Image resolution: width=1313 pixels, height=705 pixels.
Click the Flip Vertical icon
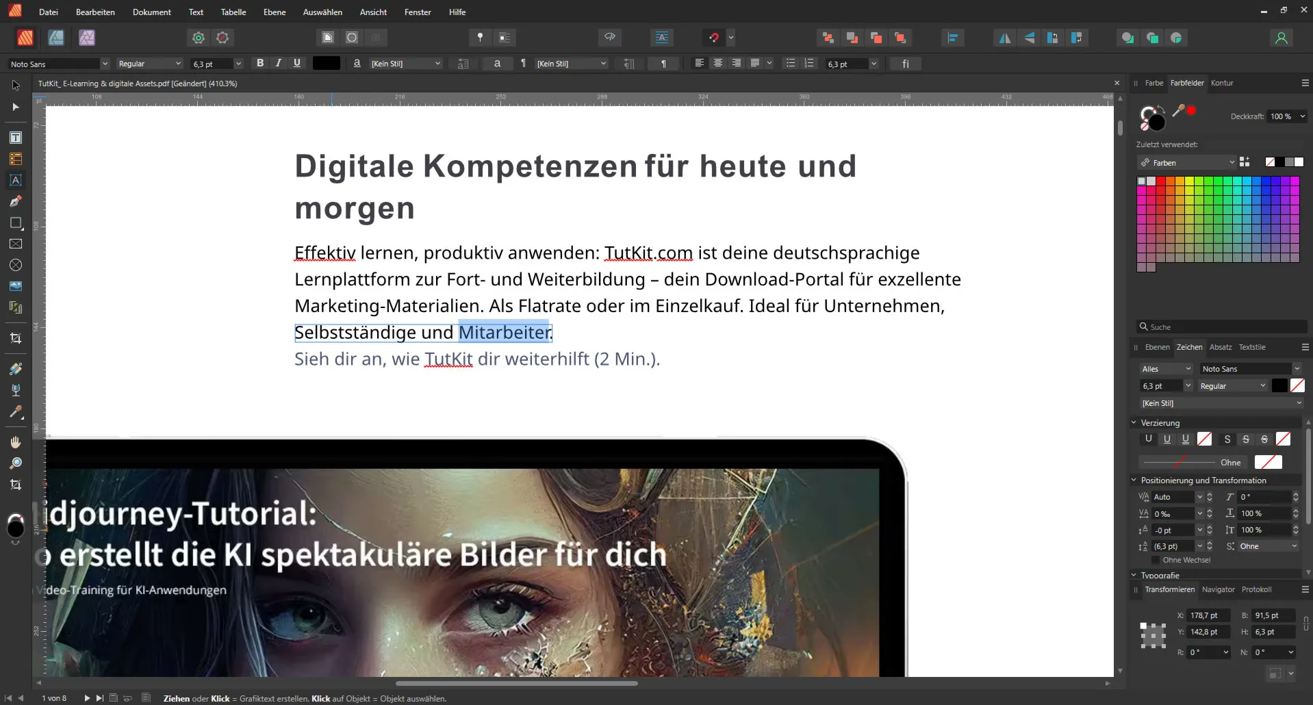point(1029,38)
